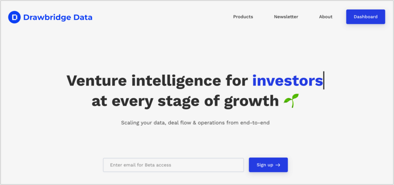
Task: Click the Sign up button
Action: coord(268,165)
